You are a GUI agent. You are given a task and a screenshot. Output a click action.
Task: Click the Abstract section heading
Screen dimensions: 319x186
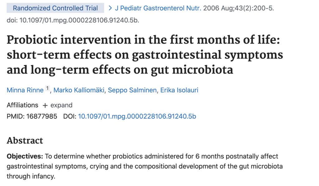click(x=25, y=141)
